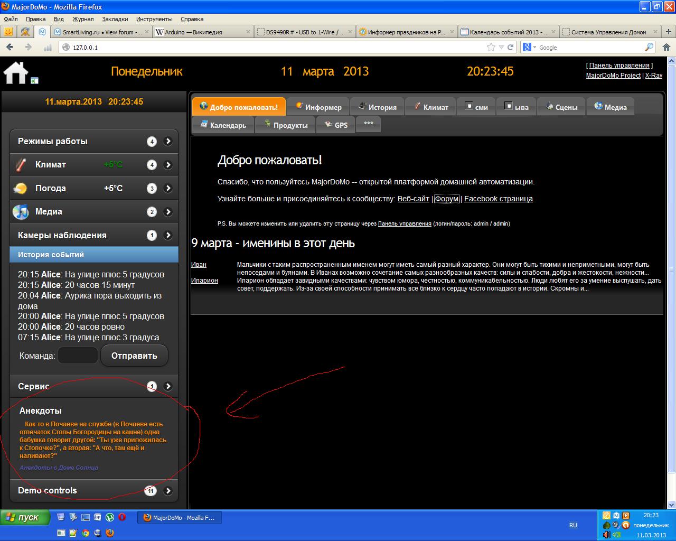Open the Панель управления link at top right
Image resolution: width=676 pixels, height=541 pixels.
coord(619,66)
